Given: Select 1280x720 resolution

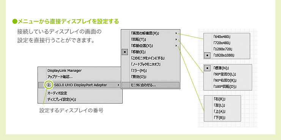Looking at the screenshot, I should pos(227,49).
